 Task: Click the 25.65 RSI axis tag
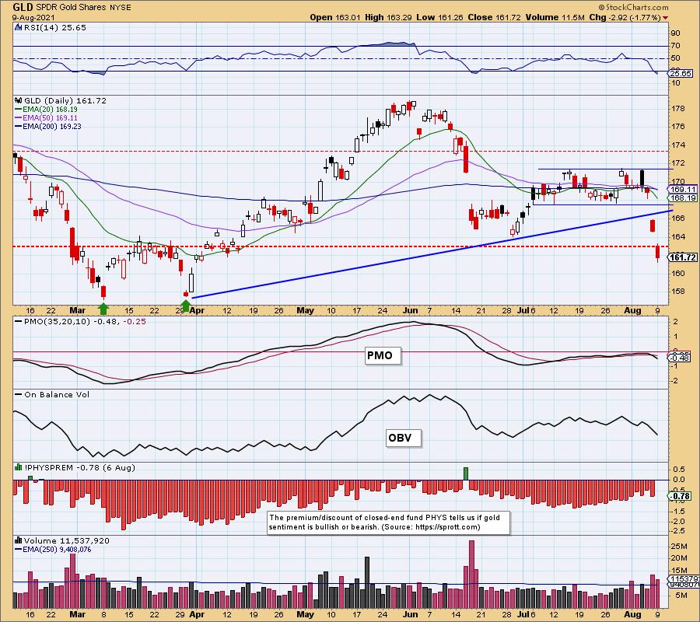coord(681,73)
